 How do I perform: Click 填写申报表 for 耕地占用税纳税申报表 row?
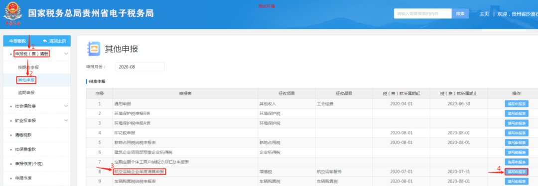[517, 142]
